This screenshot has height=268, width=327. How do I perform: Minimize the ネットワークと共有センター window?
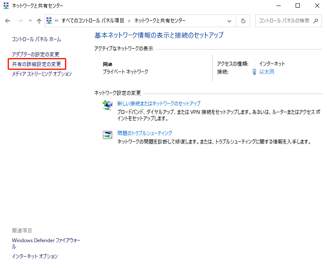pyautogui.click(x=279, y=6)
